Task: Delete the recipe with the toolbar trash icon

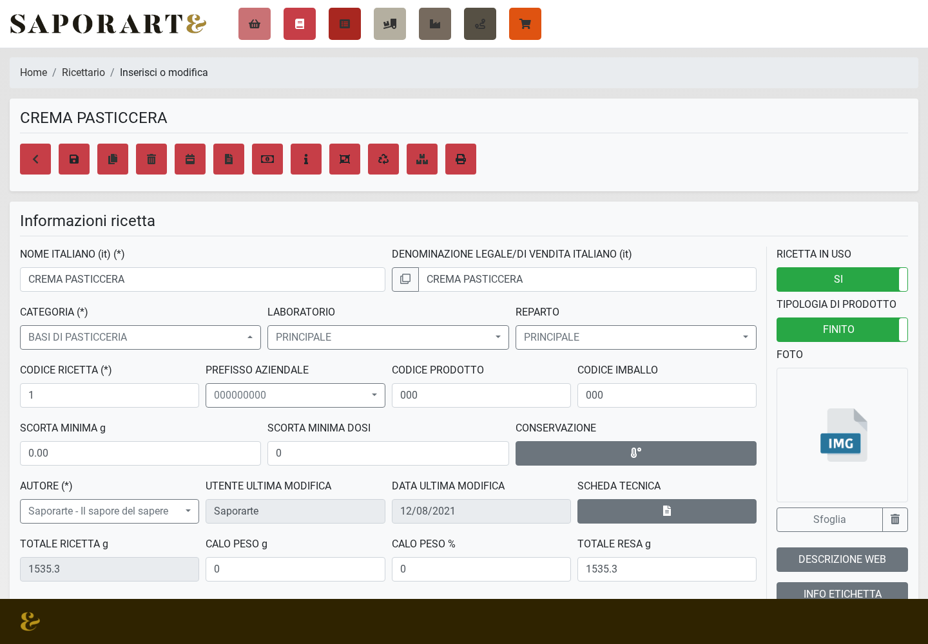Action: (x=151, y=159)
